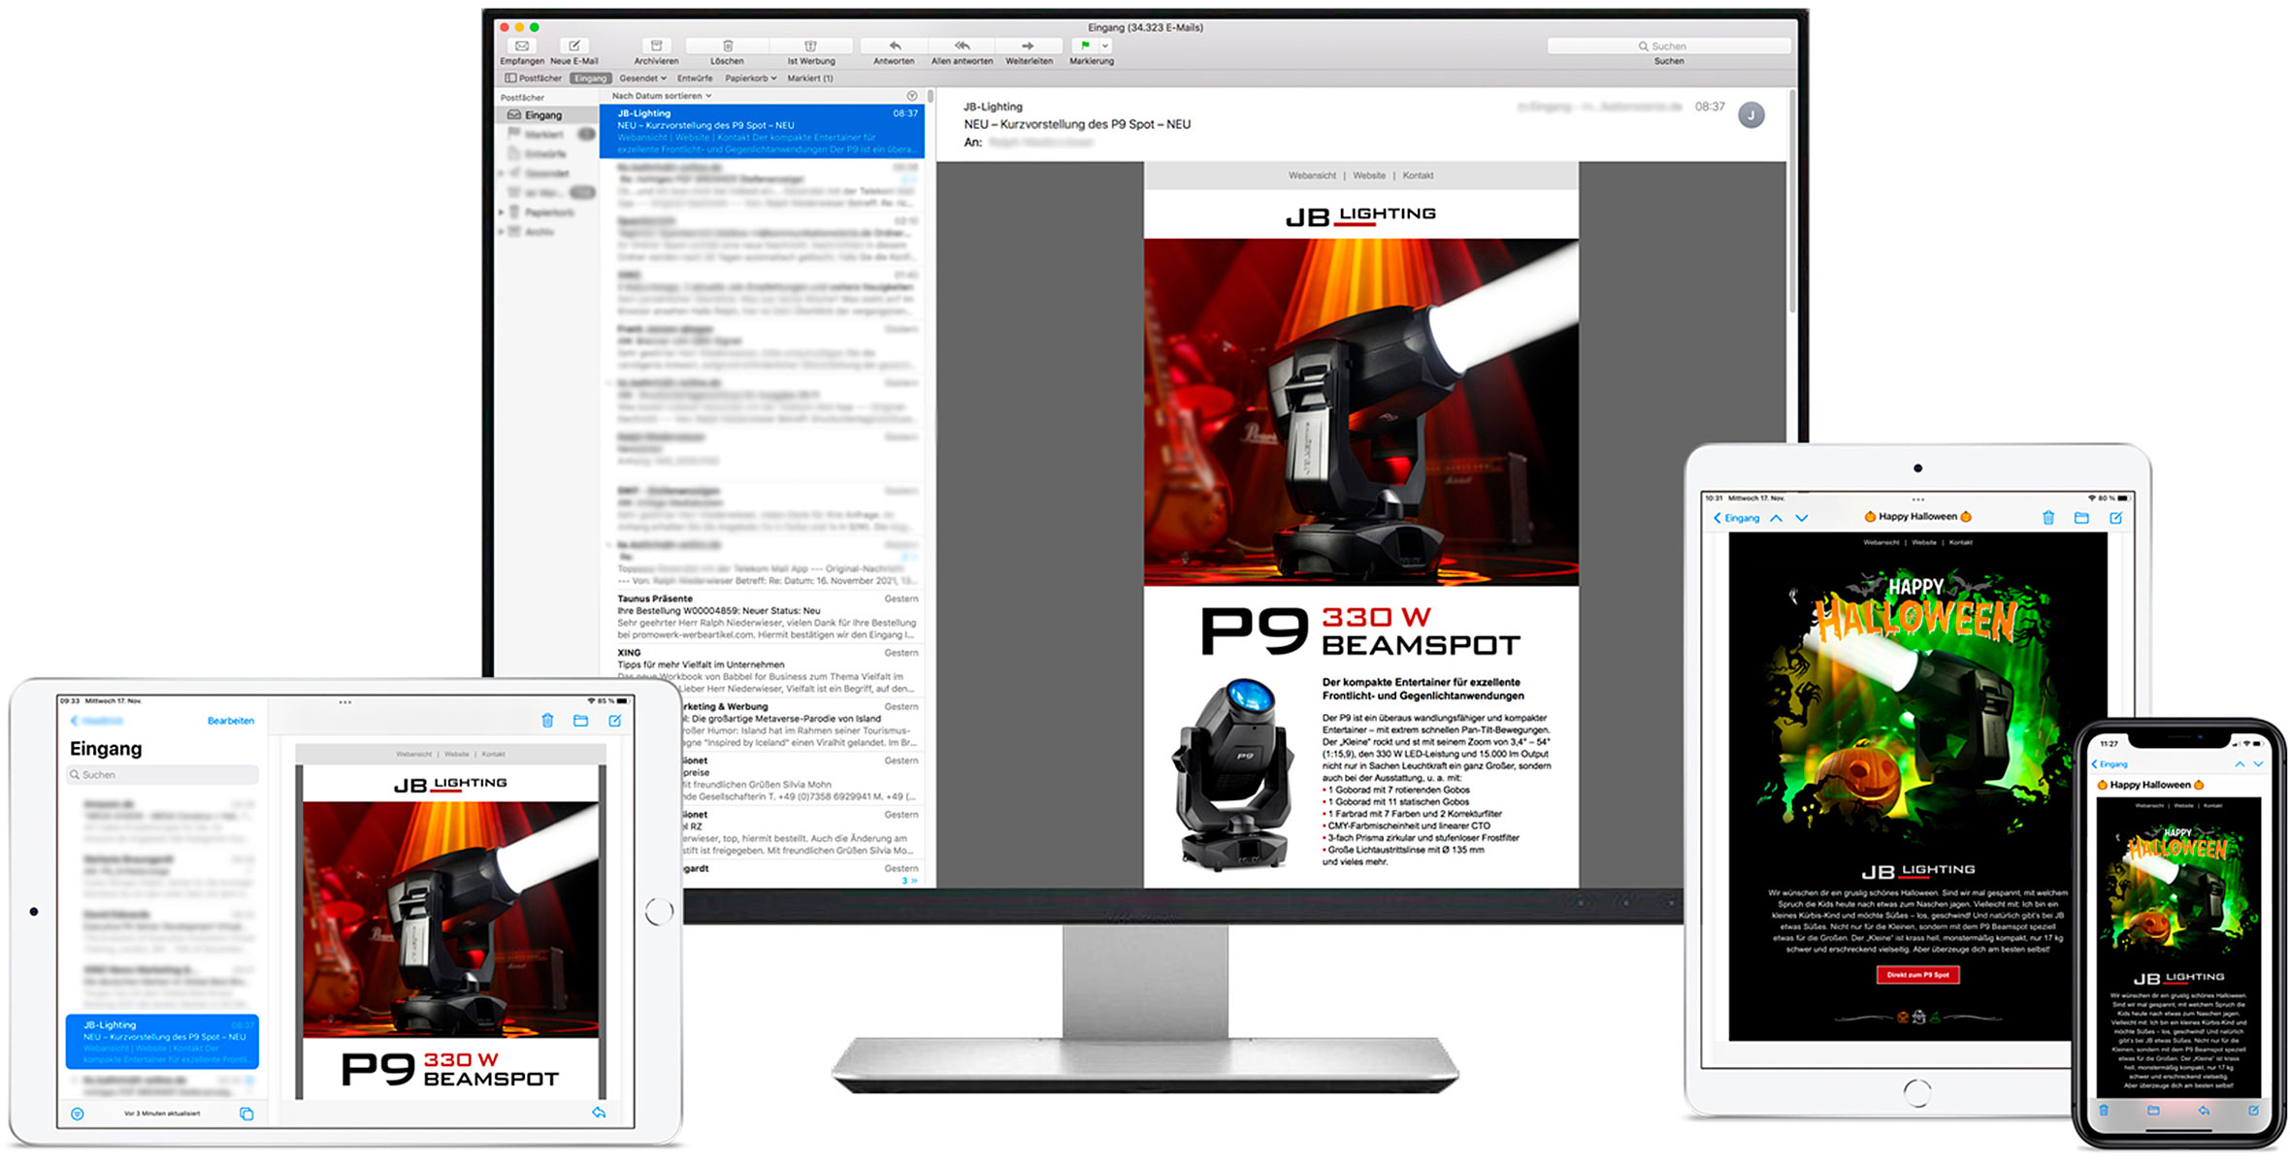Flag the message using the Markierung flag icon
The height and width of the screenshot is (1165, 2290).
coord(1084,46)
